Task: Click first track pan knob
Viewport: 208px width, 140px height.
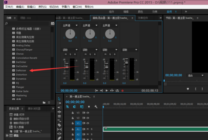Action: (x=70, y=34)
